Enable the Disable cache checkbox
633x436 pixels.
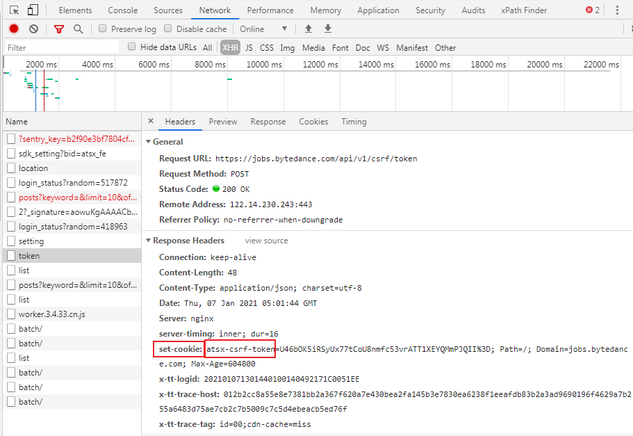point(168,29)
